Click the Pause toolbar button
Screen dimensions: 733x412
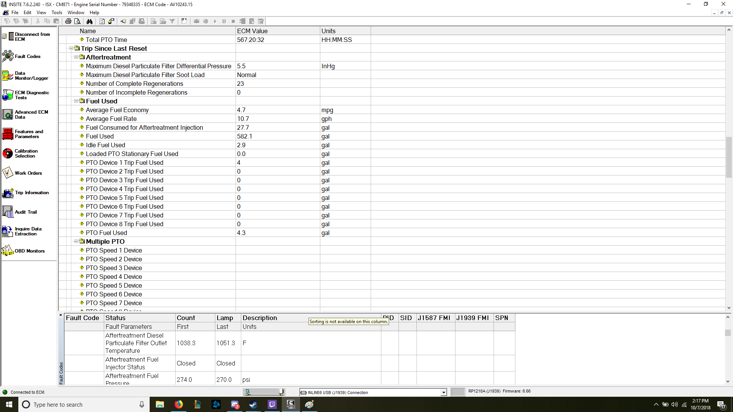coord(224,21)
